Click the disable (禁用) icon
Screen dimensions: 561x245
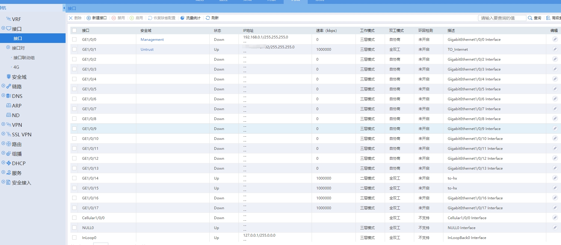tap(114, 18)
